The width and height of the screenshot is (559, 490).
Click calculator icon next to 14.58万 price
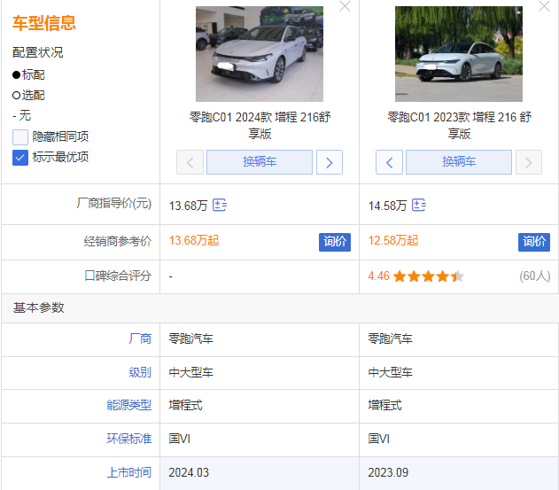419,205
